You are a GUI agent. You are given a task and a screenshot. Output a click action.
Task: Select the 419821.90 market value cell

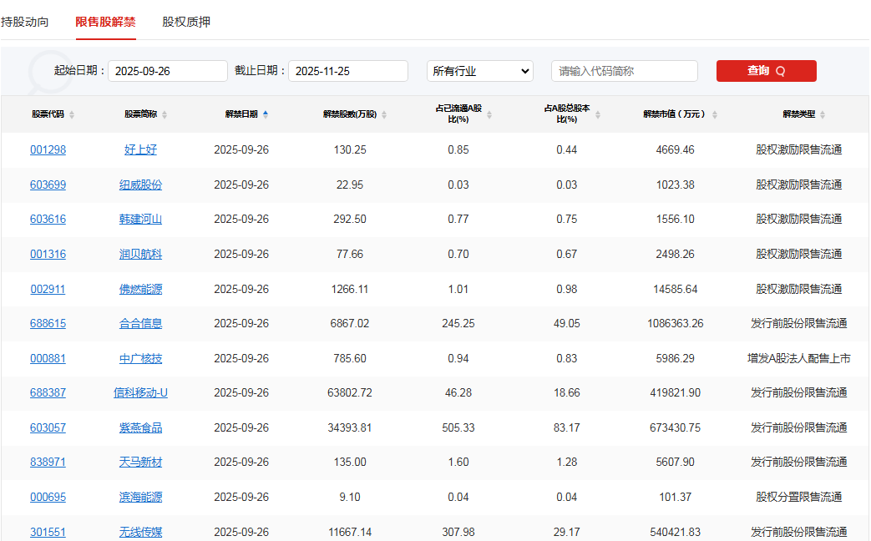pos(676,393)
